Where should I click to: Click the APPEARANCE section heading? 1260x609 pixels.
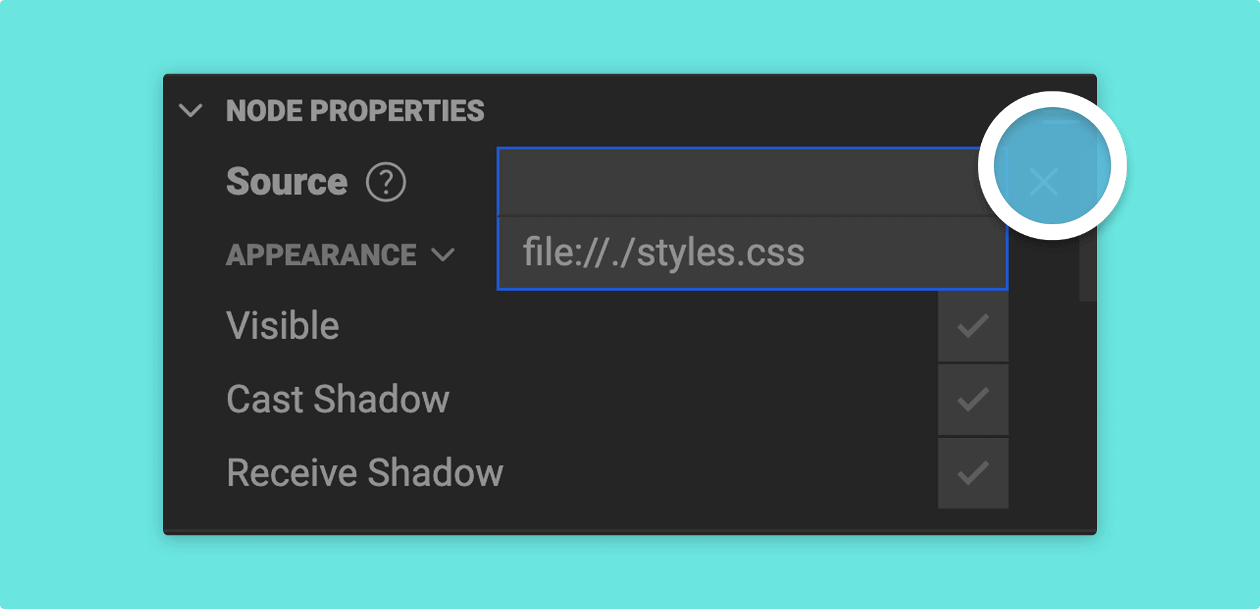pos(322,255)
